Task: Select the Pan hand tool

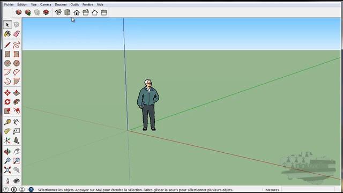Action: [x=17, y=151]
